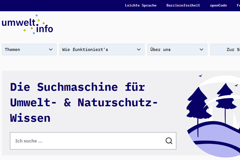Open the Leichte Sprache page

pos(140,5)
